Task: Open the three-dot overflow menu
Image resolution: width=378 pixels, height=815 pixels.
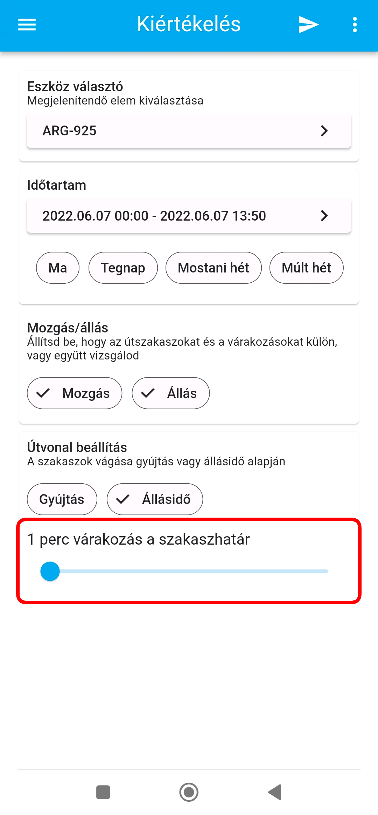Action: click(355, 25)
